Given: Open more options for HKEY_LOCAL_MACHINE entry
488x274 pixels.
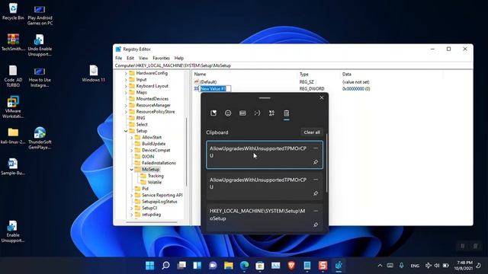Looking at the screenshot, I should [x=316, y=211].
